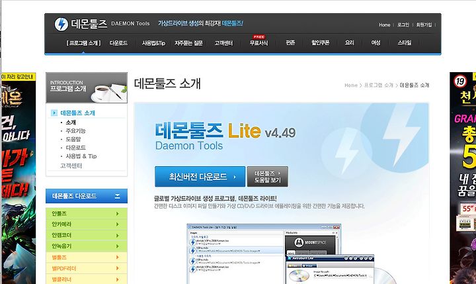The image size is (476, 284).
Task: Click the right-side 19 rated ad banner
Action: tap(463, 178)
